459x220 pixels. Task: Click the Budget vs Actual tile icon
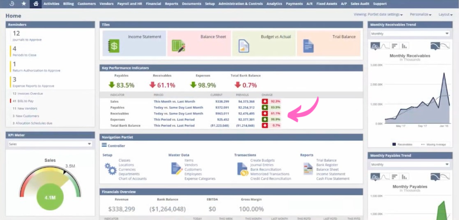tap(244, 46)
